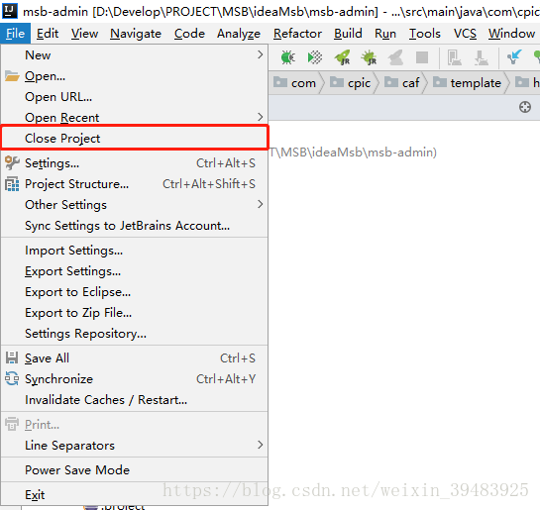Open the Edit menu

tap(48, 34)
